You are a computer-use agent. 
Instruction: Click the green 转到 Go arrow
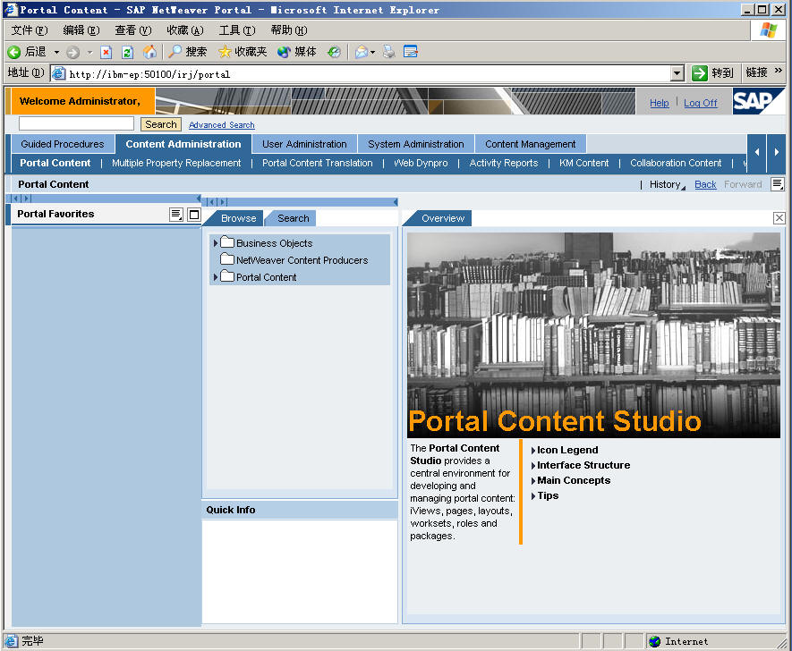tap(700, 73)
